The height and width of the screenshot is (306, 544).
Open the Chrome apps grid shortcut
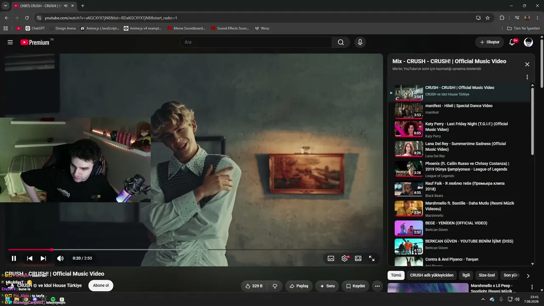pos(6,28)
